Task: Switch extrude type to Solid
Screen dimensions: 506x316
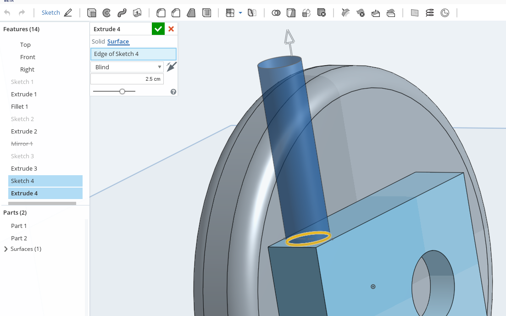Action: click(x=98, y=42)
